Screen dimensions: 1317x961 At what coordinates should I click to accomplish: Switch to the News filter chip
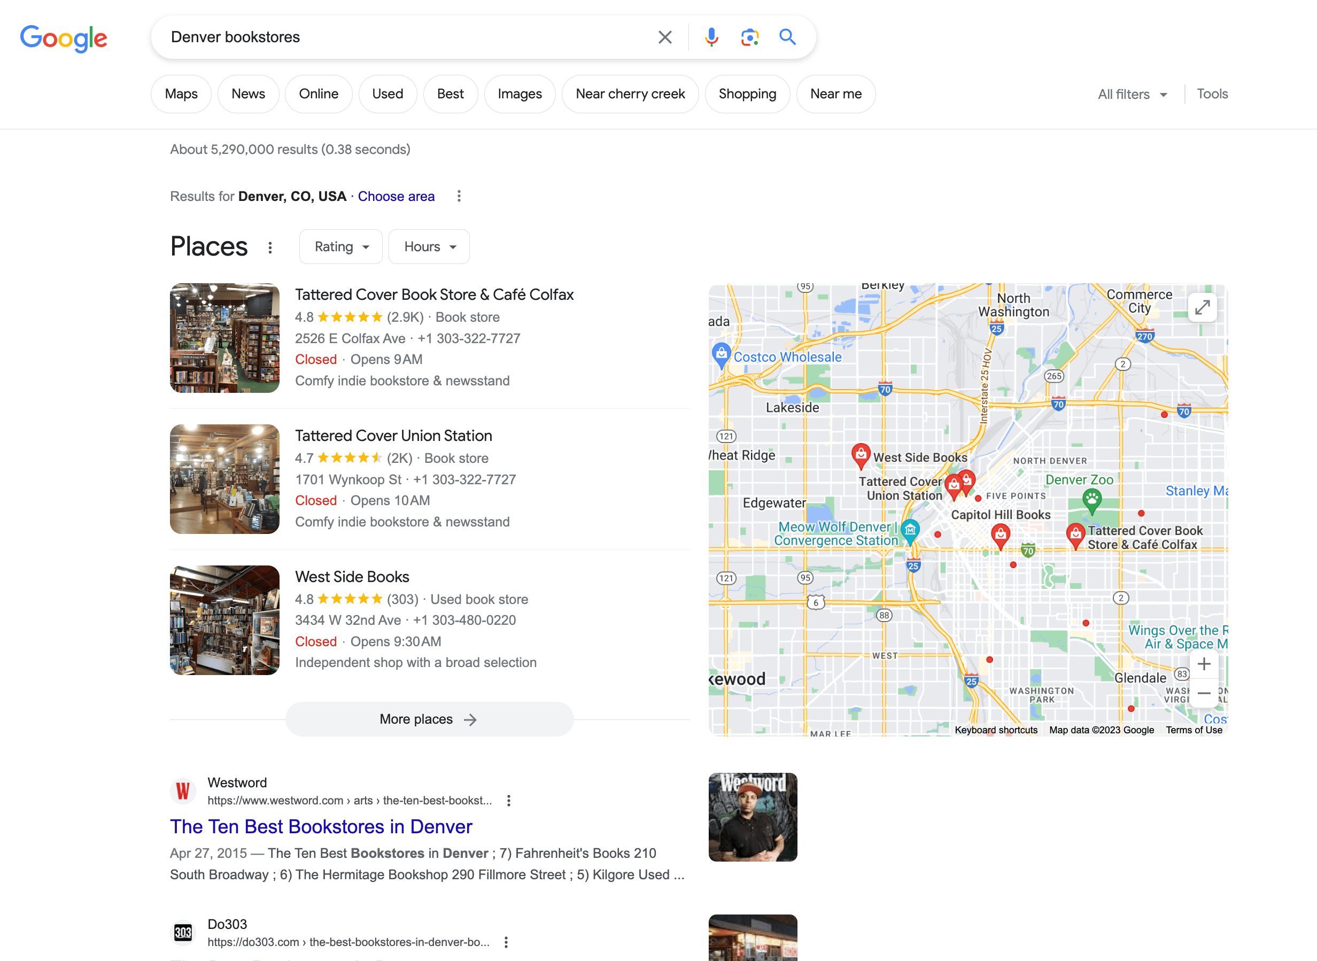click(249, 94)
